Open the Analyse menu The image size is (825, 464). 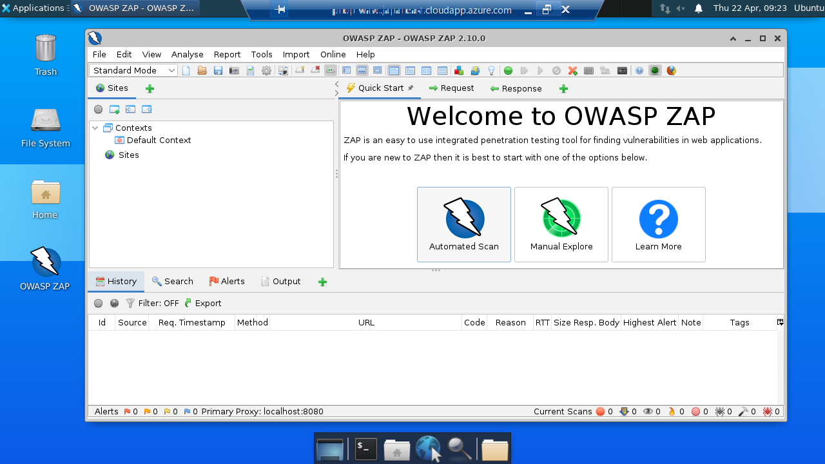pos(188,55)
